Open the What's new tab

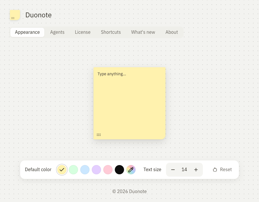point(143,32)
